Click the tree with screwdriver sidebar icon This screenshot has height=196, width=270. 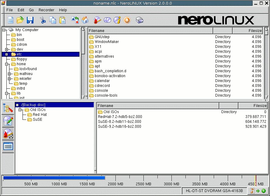click(8, 108)
